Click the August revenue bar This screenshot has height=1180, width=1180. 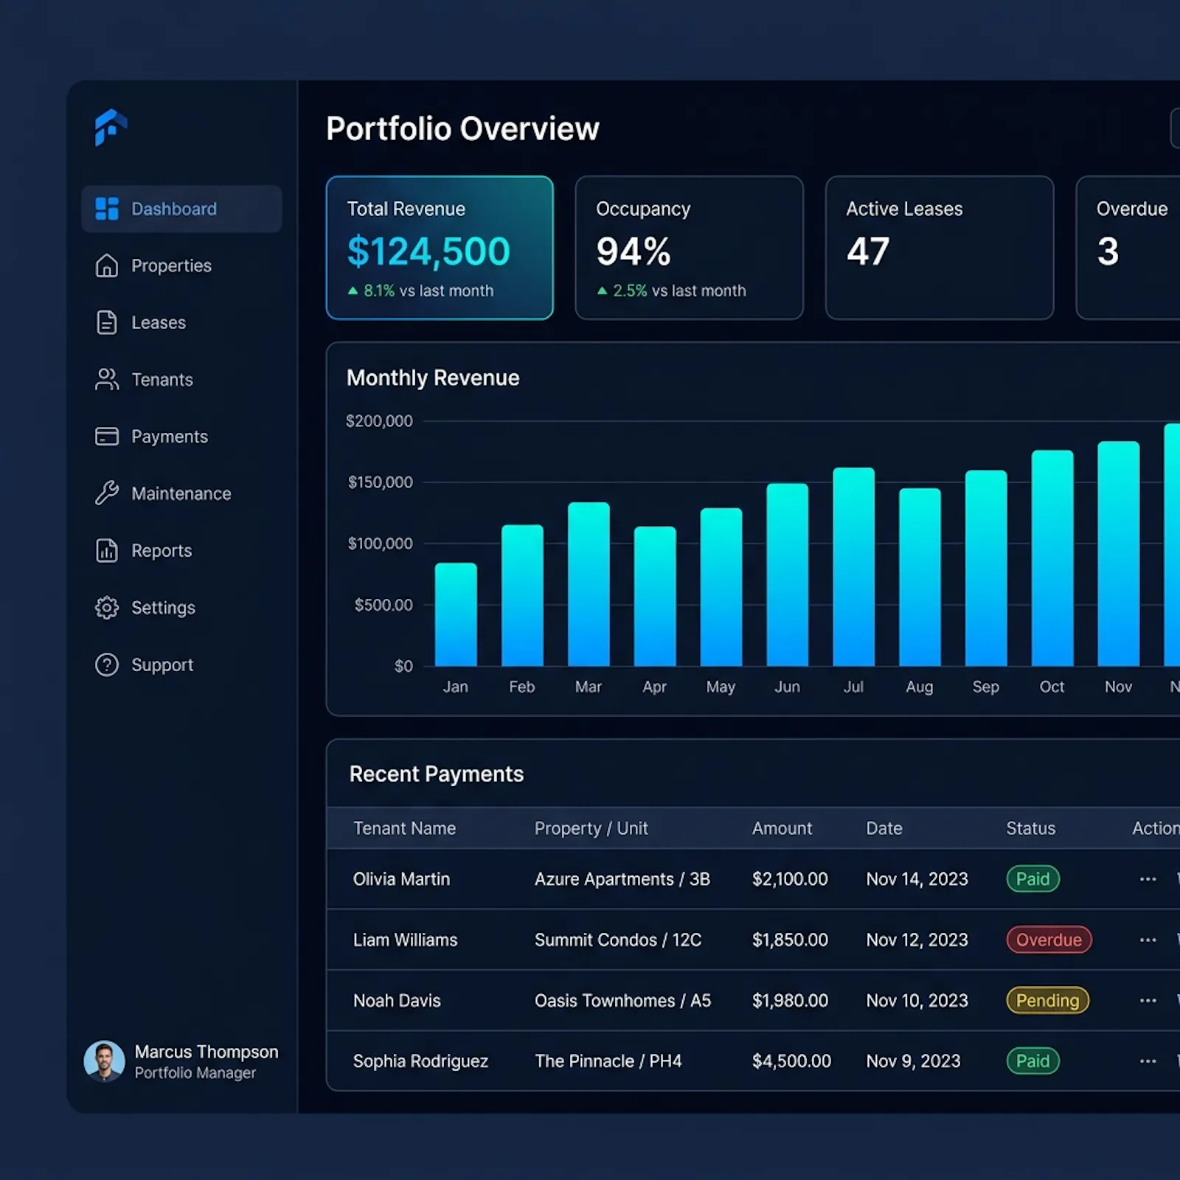click(x=920, y=577)
